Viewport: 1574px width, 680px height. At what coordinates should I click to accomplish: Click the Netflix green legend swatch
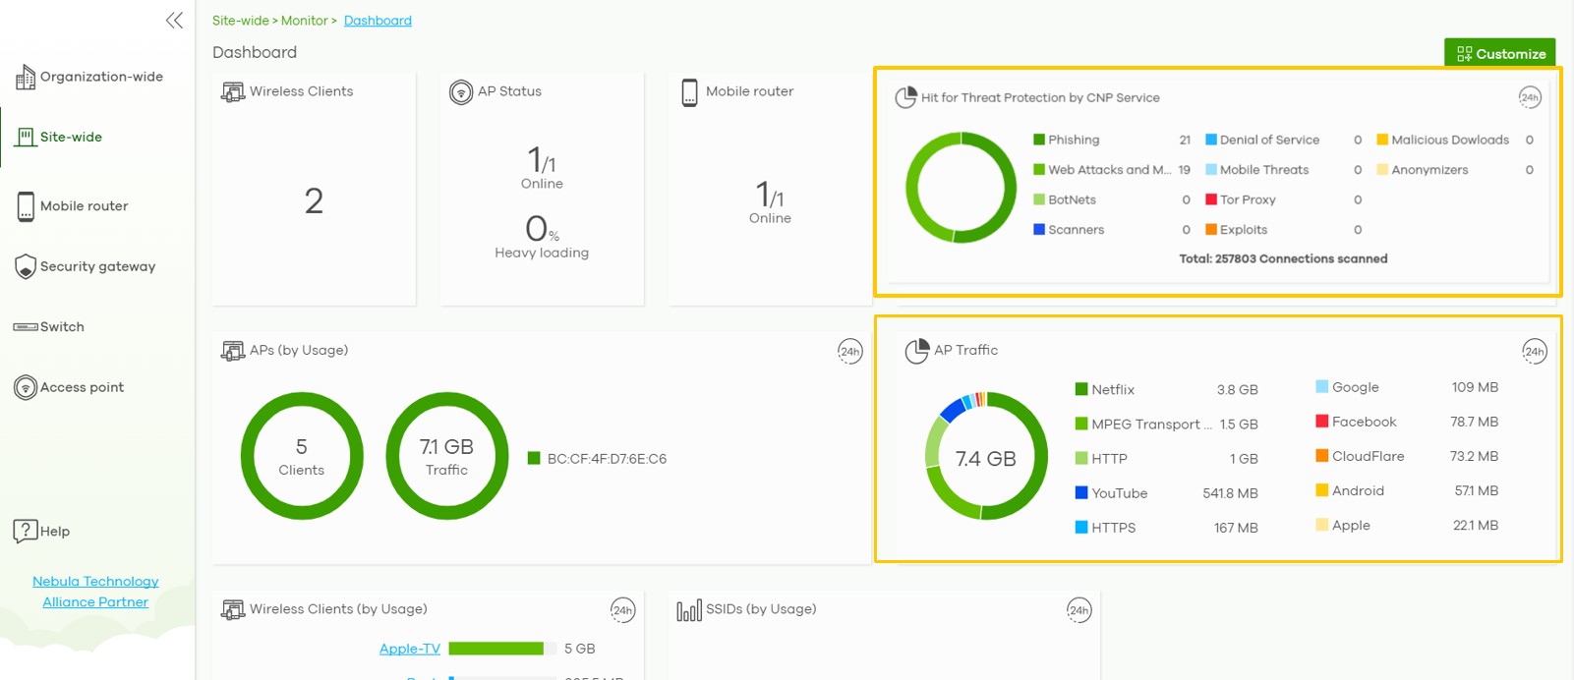click(x=1081, y=389)
